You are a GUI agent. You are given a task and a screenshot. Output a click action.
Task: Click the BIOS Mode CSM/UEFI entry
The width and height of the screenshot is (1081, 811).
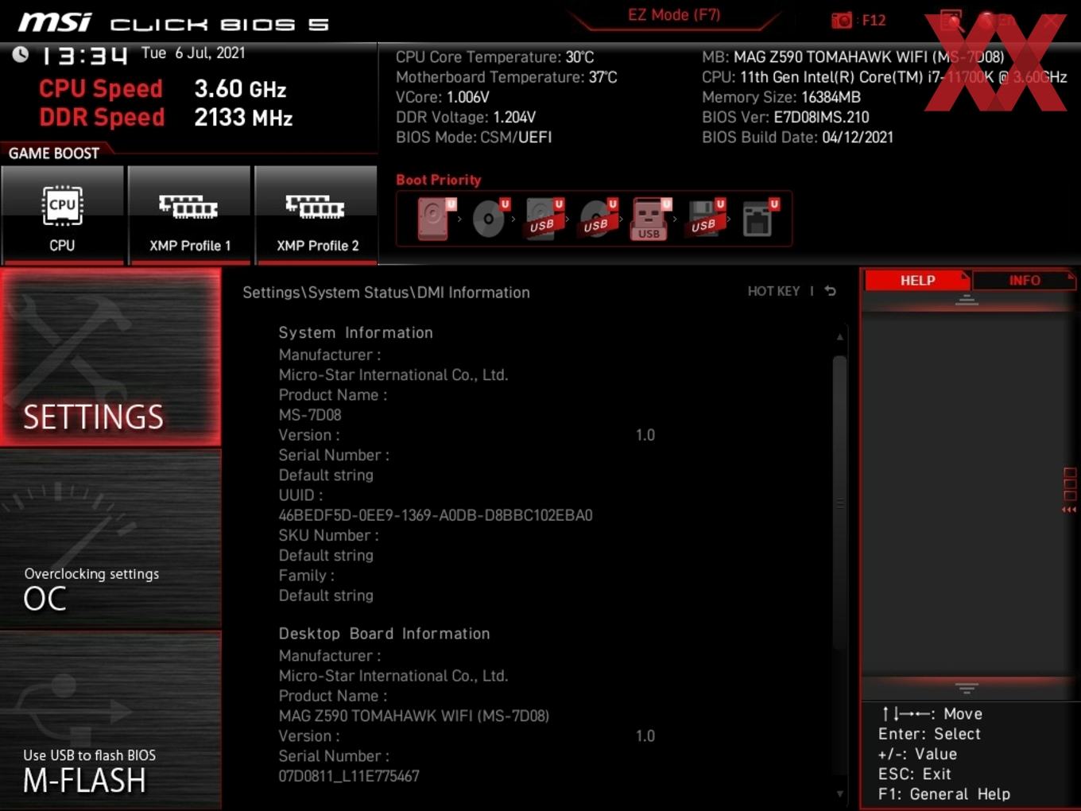pyautogui.click(x=474, y=137)
